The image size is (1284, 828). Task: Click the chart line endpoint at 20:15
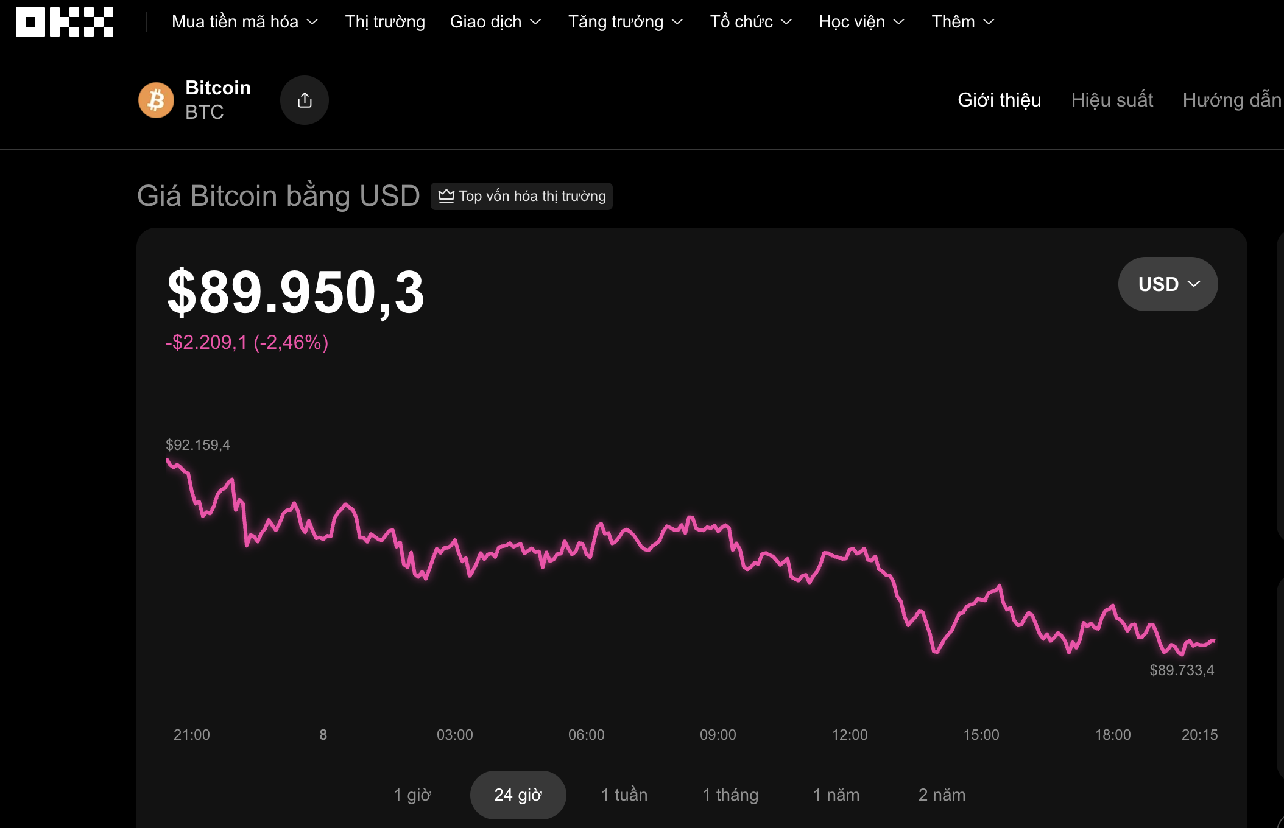(x=1214, y=640)
